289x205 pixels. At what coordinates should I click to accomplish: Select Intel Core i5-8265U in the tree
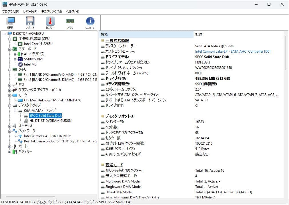click(38, 44)
